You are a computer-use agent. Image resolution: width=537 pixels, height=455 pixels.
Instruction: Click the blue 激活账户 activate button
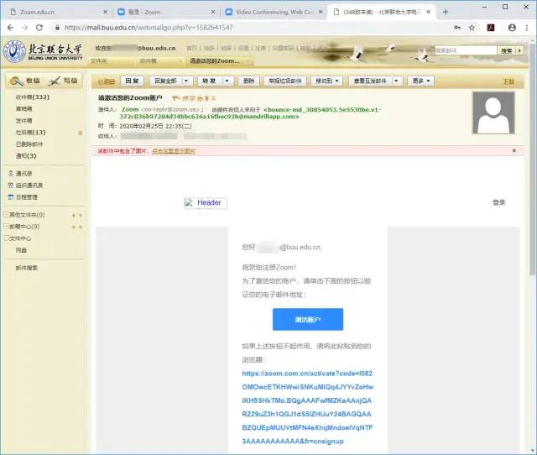[x=307, y=320]
